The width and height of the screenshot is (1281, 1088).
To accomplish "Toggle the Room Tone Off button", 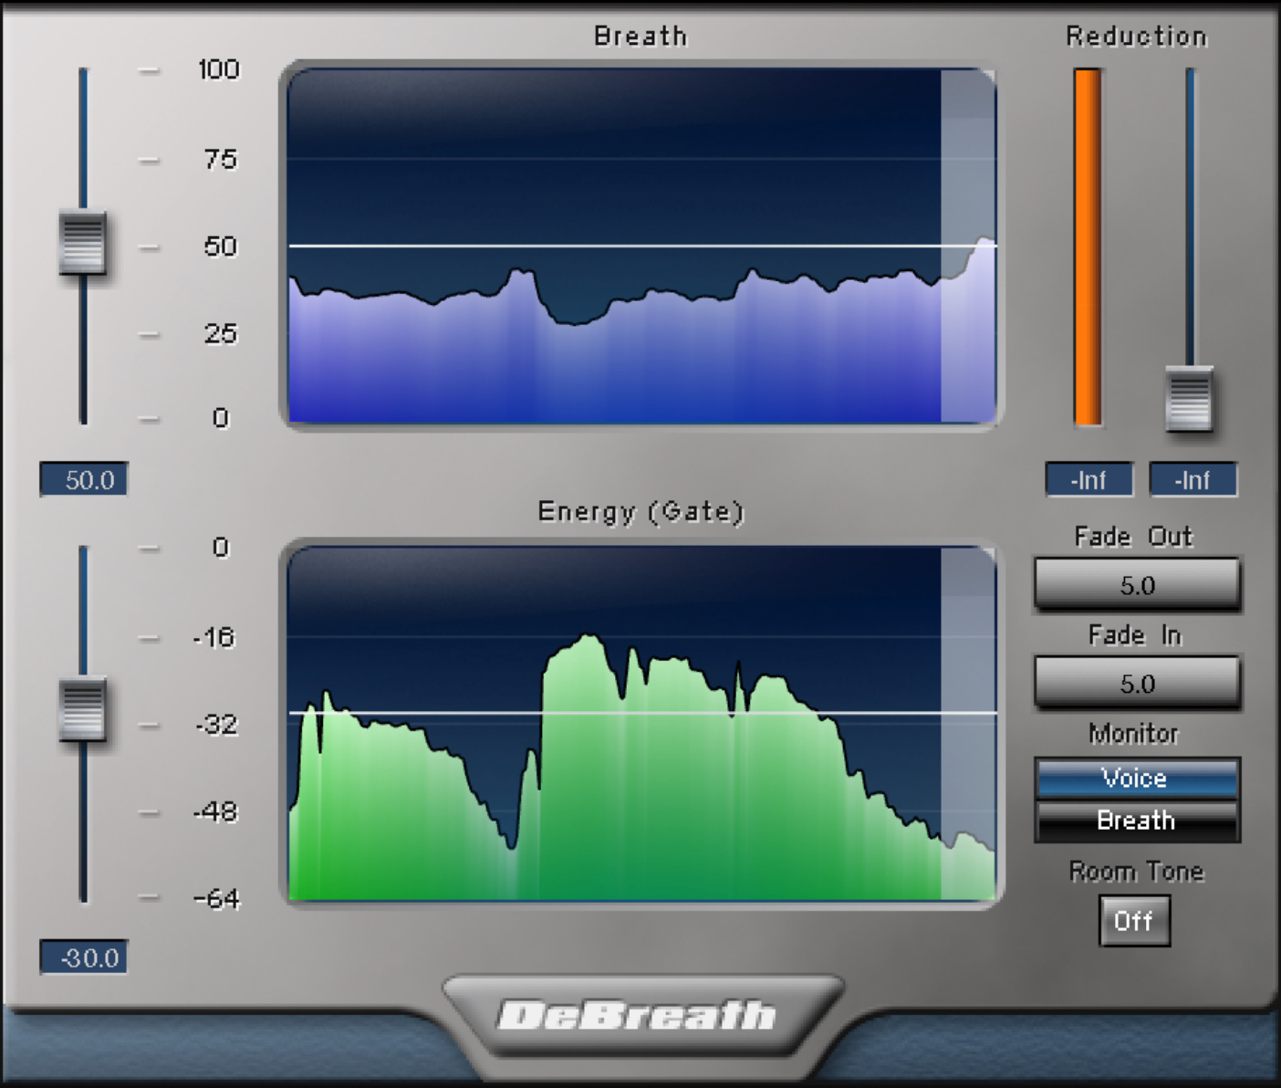I will click(1134, 921).
